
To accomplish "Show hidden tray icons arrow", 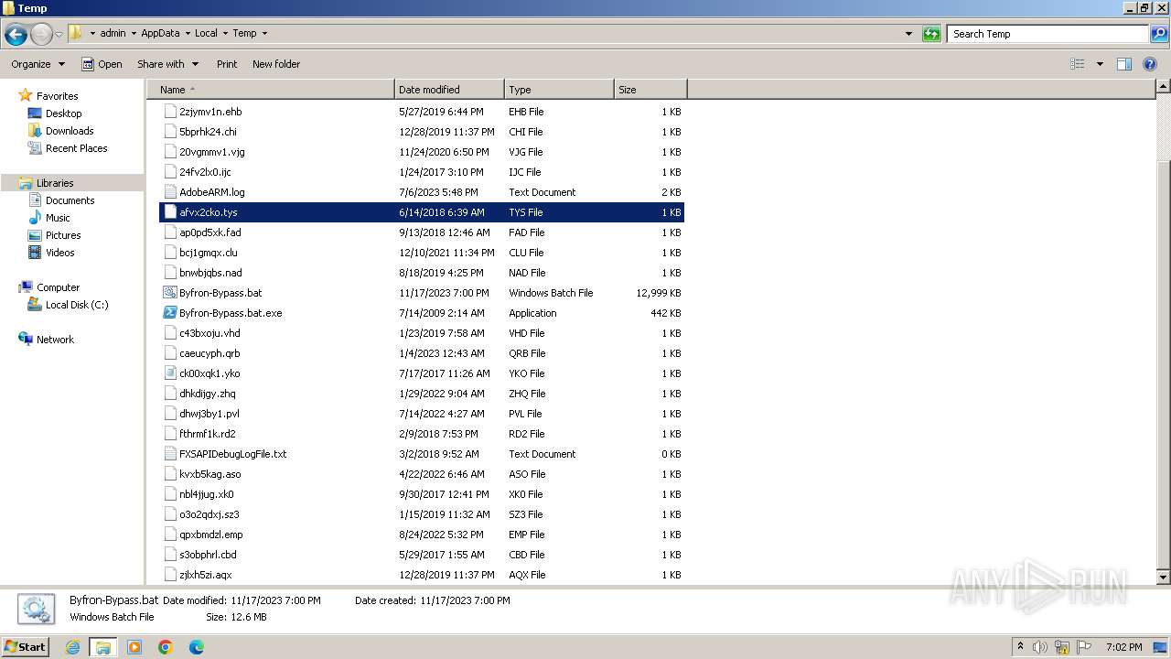I will (1020, 647).
